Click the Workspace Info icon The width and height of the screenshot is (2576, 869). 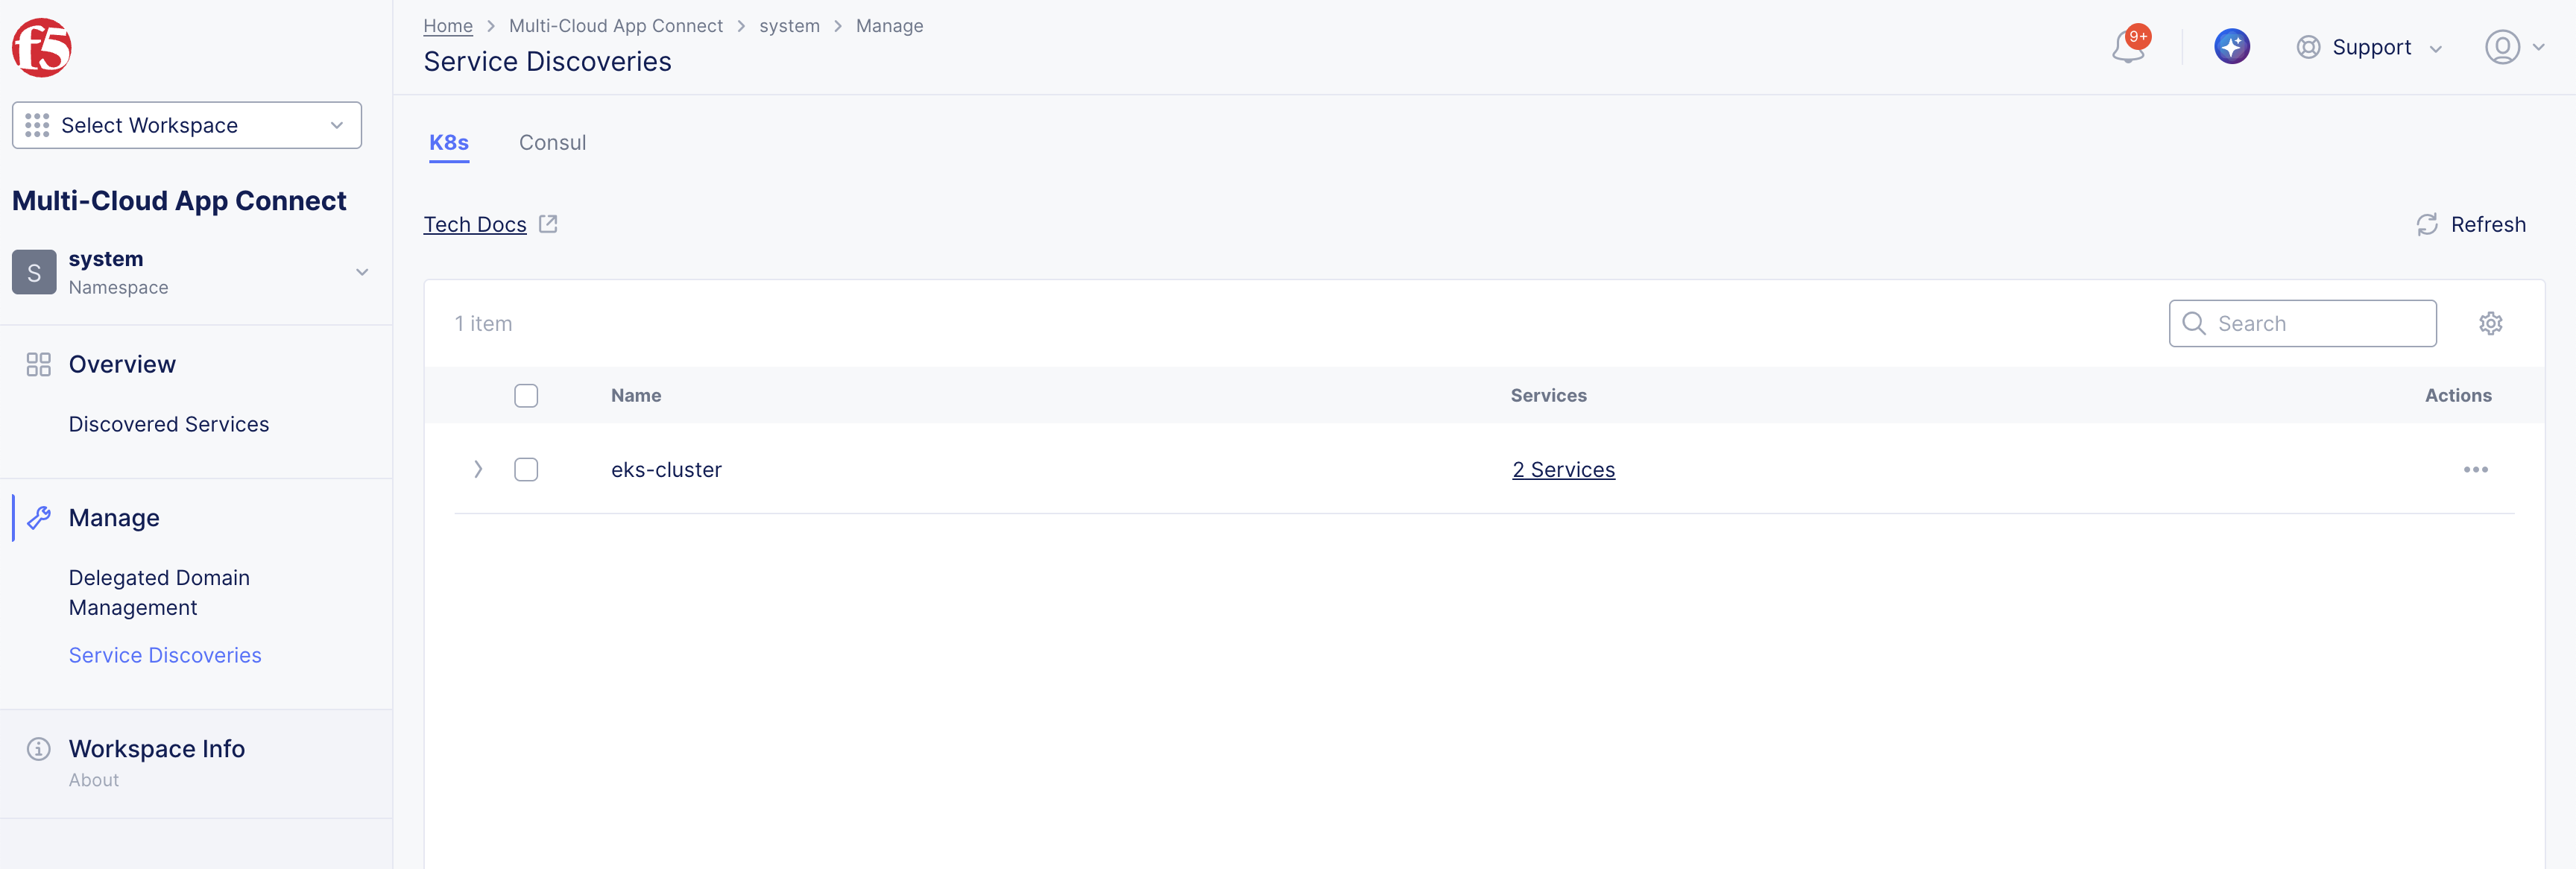(x=38, y=749)
